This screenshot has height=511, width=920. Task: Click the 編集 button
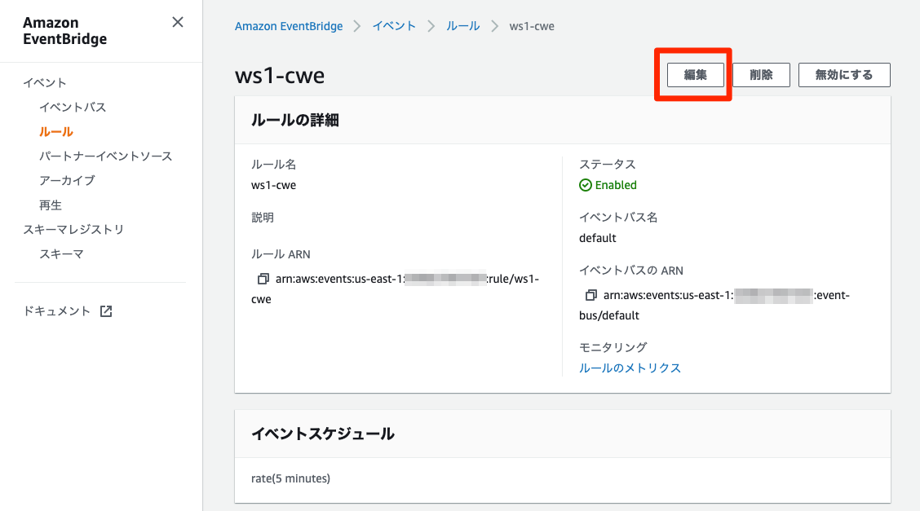click(695, 75)
